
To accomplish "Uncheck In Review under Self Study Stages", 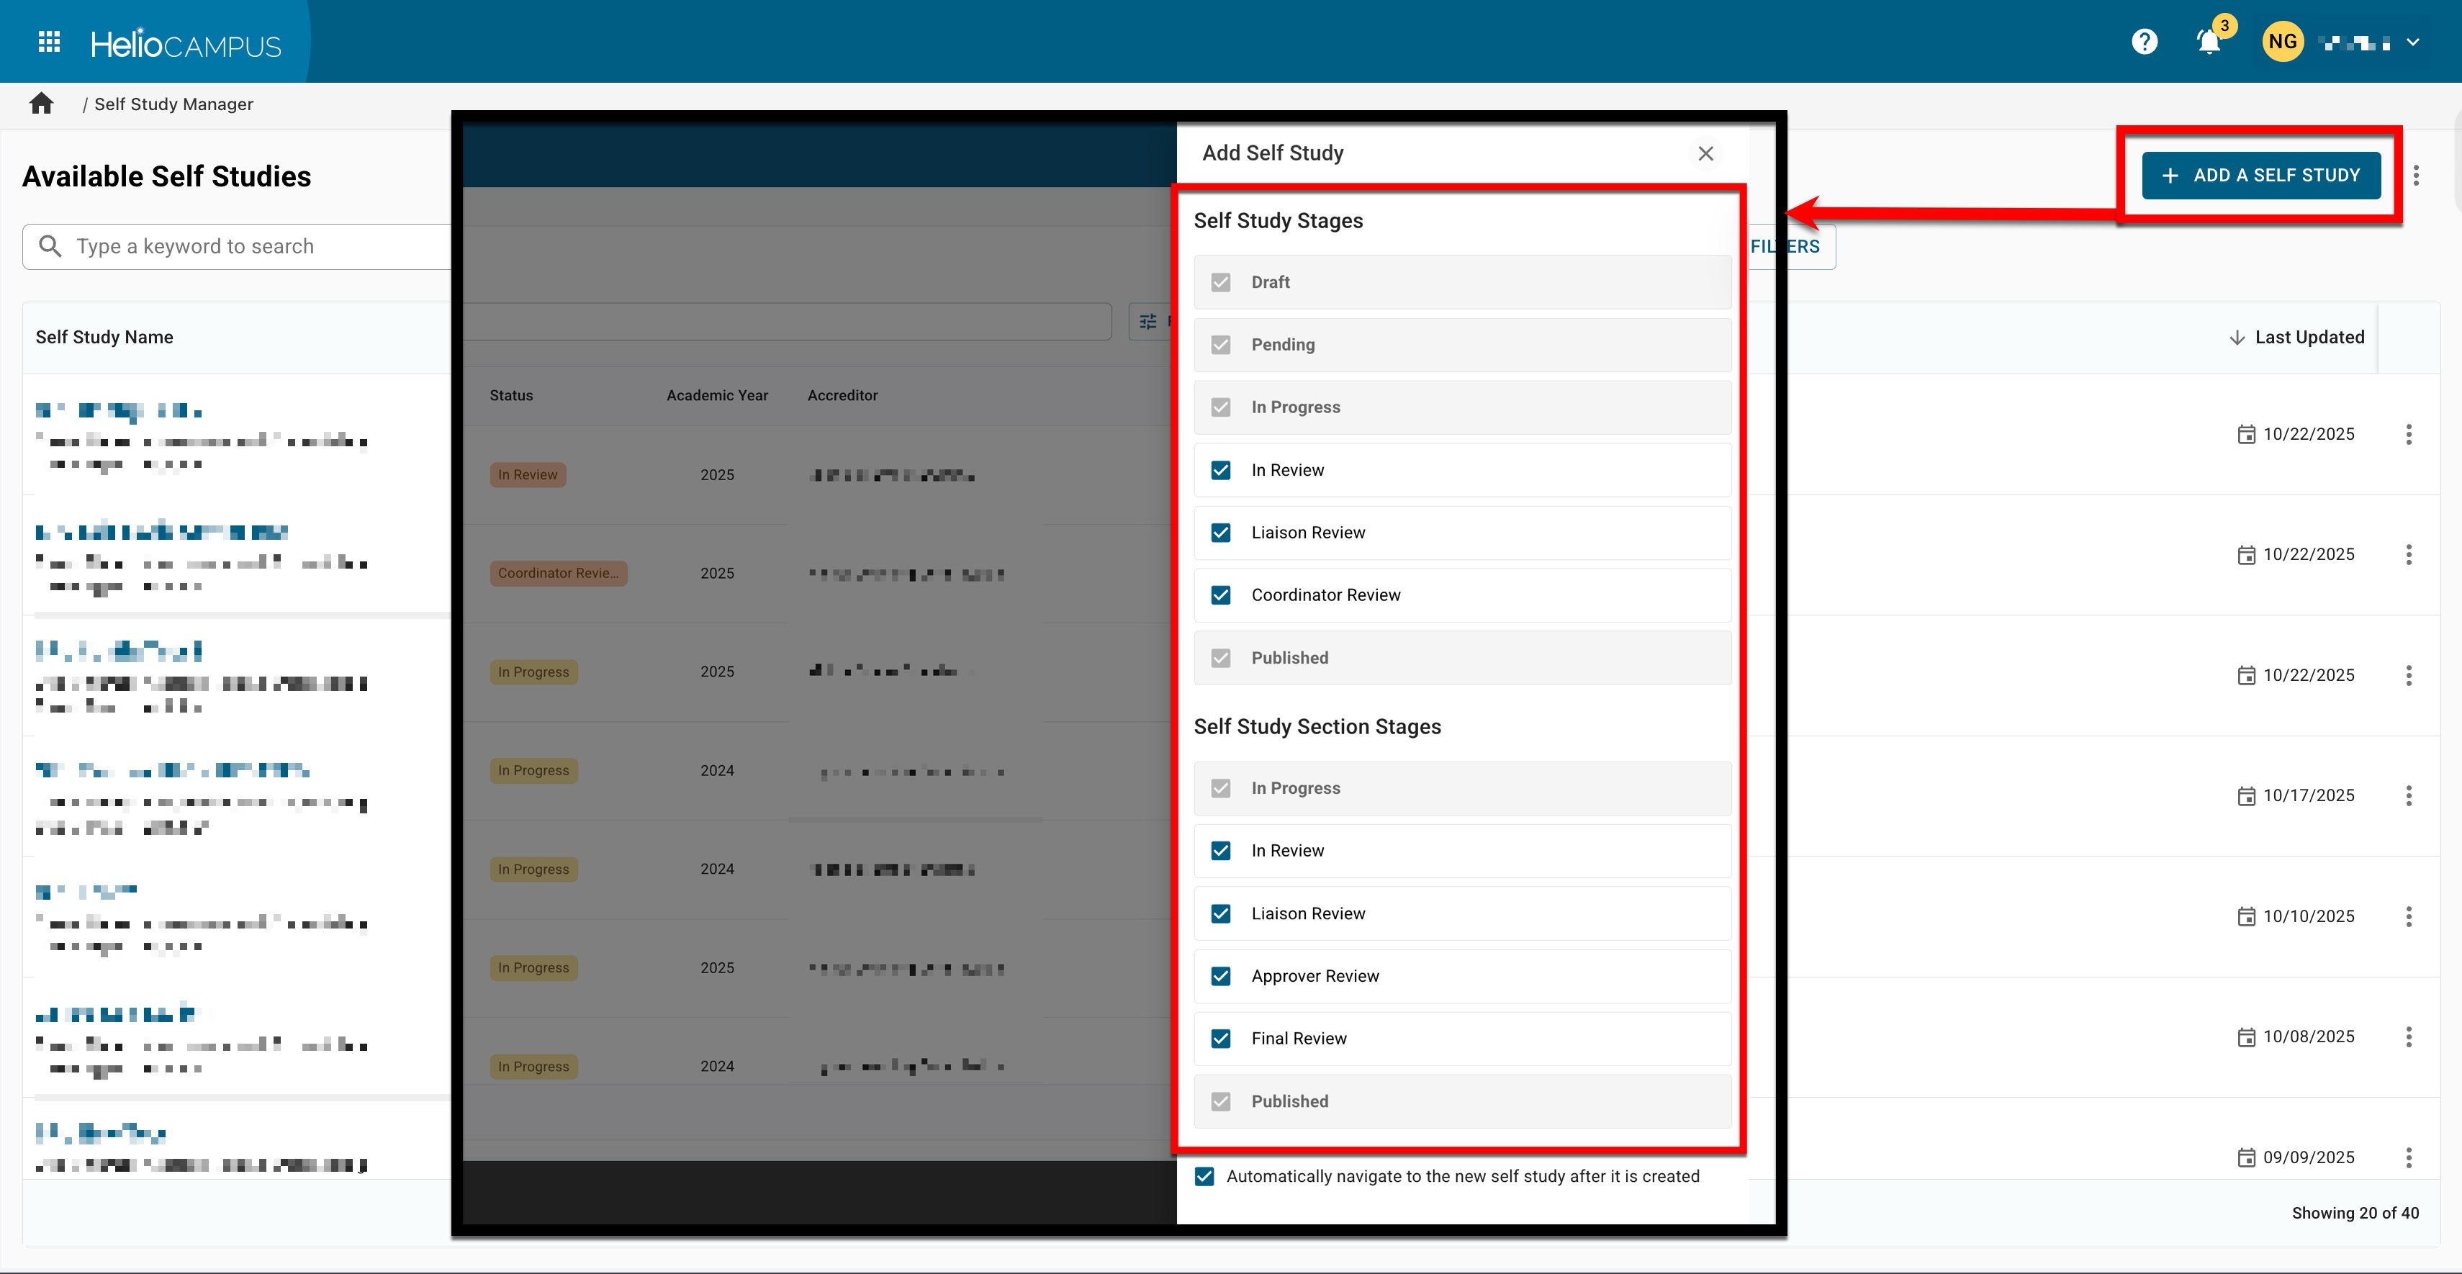I will tap(1220, 470).
